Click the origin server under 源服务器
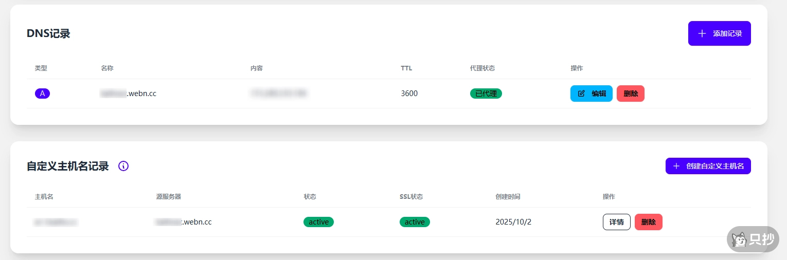The width and height of the screenshot is (787, 260). pos(184,222)
